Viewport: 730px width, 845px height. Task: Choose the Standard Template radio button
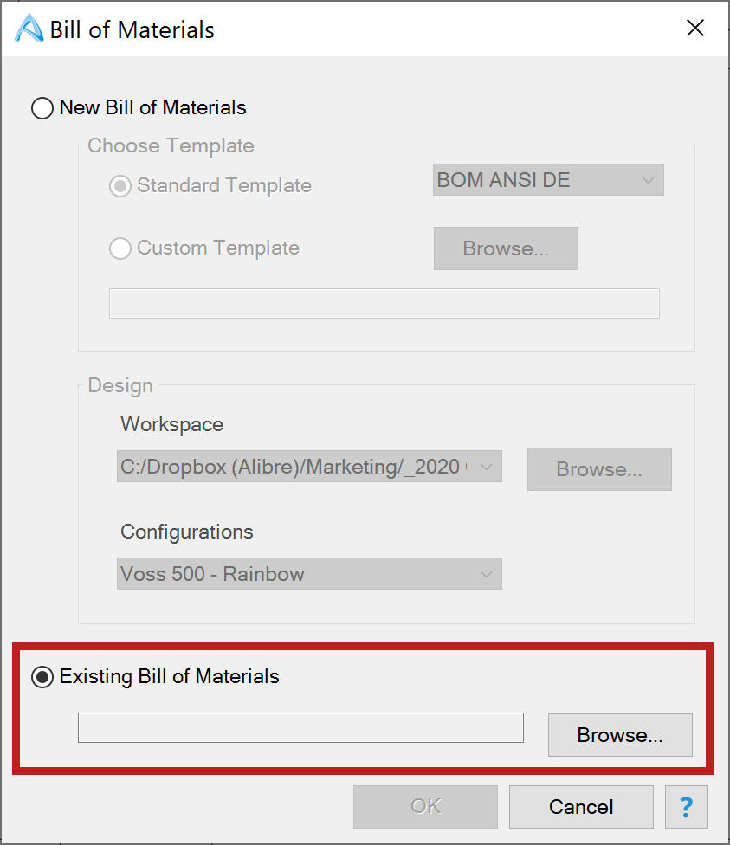120,186
